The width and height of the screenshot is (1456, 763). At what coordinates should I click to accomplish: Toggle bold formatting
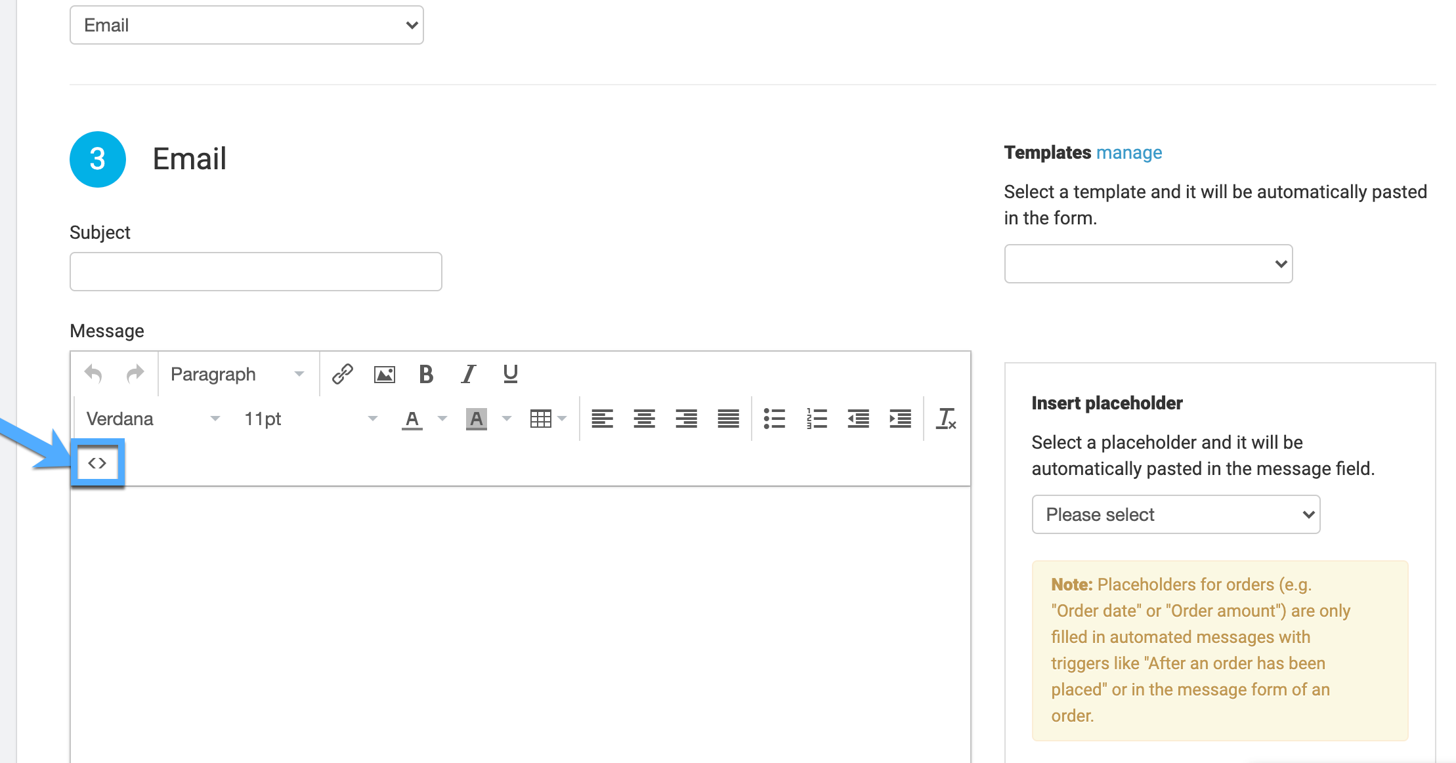pos(426,374)
